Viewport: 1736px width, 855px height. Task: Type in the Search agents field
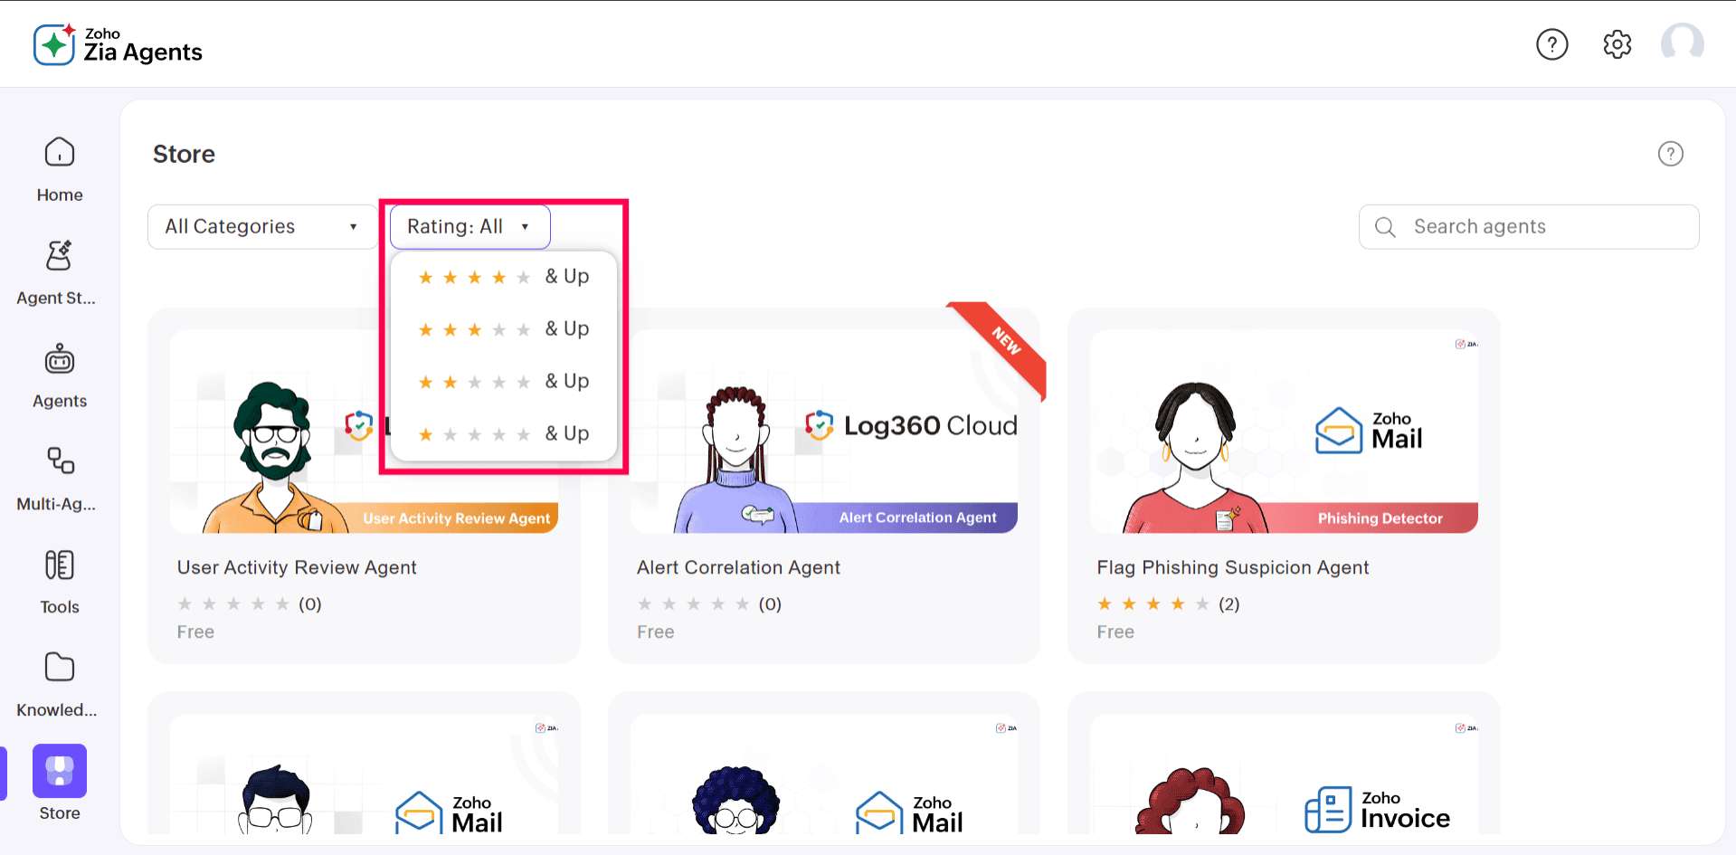click(1529, 227)
